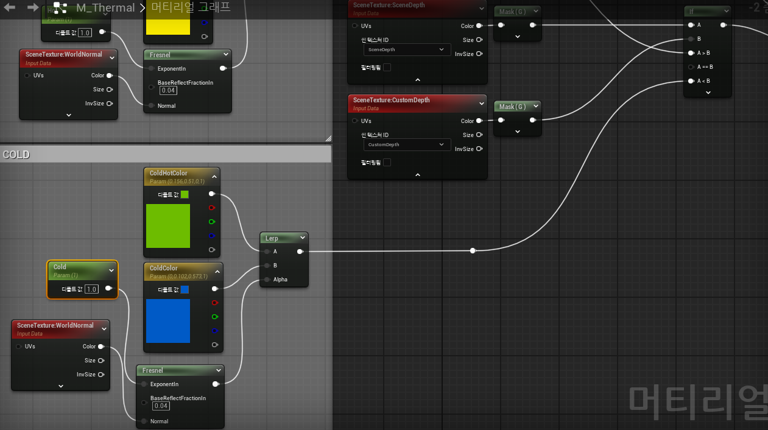Collapse the ColdHotColor node preview chevron
768x430 pixels.
click(x=214, y=176)
